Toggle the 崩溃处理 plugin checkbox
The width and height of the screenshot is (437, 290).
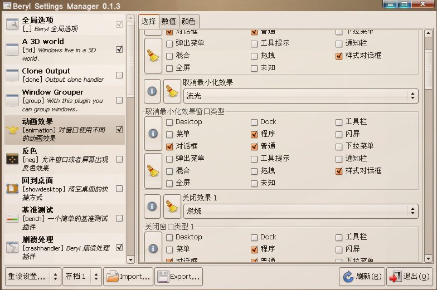(x=119, y=247)
